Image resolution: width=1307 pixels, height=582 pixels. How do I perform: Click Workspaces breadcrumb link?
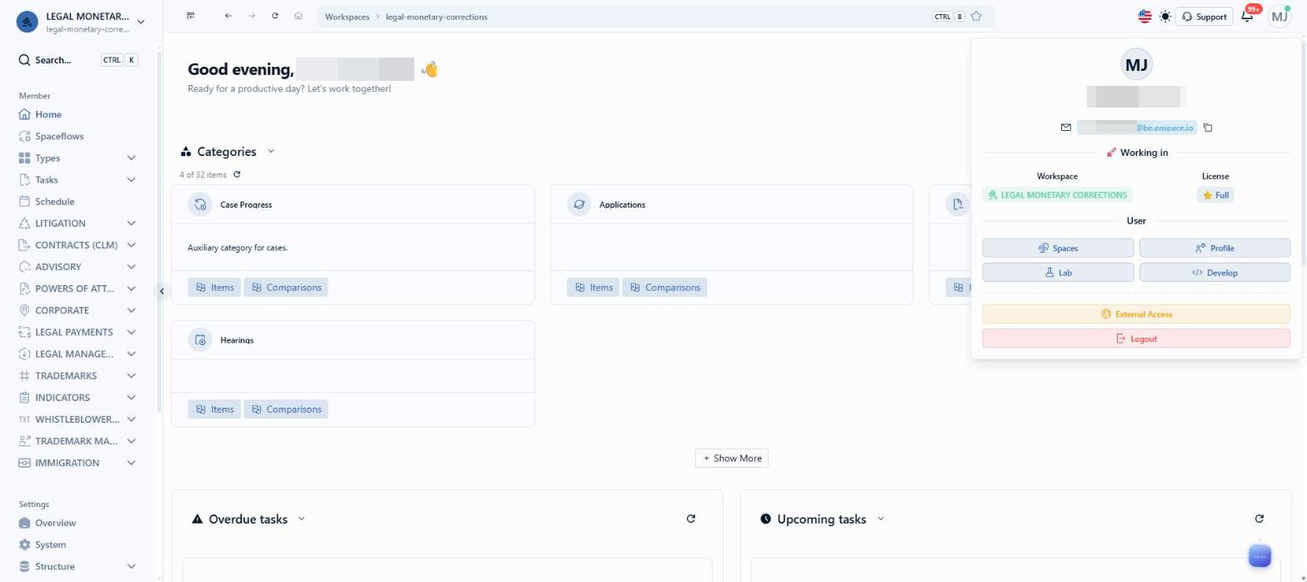(x=347, y=17)
